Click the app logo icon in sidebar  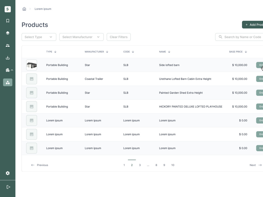click(8, 9)
